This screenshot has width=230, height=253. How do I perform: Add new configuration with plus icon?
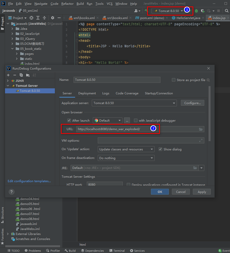(8, 75)
